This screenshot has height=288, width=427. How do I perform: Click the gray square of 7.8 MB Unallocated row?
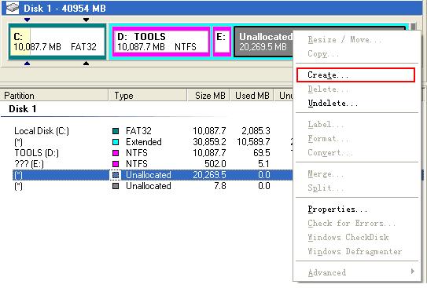pos(116,186)
